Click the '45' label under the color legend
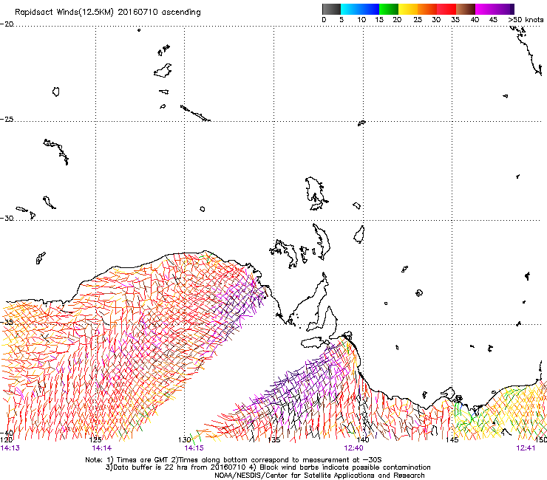The height and width of the screenshot is (480, 547). pos(493,20)
